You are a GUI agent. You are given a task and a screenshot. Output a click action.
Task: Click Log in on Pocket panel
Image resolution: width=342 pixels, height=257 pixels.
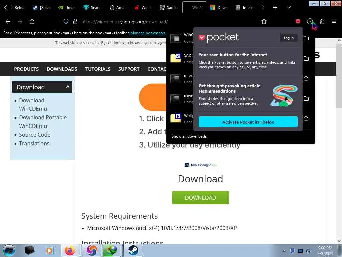click(x=289, y=38)
